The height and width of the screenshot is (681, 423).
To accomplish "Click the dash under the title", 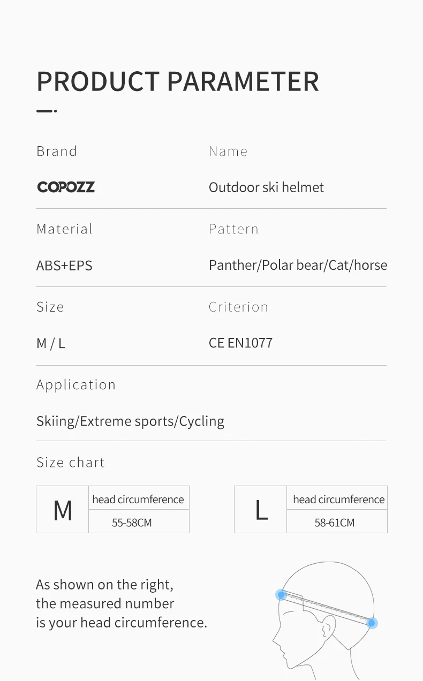I will pos(45,111).
